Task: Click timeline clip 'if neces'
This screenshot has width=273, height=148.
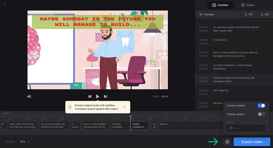Action: pyautogui.click(x=75, y=126)
